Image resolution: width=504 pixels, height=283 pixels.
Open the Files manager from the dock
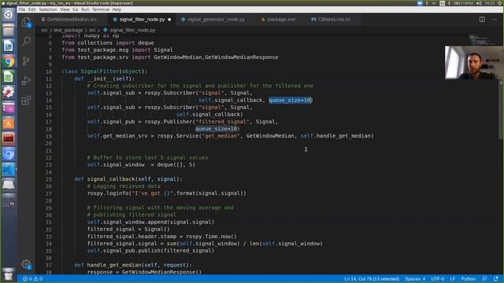[9, 31]
